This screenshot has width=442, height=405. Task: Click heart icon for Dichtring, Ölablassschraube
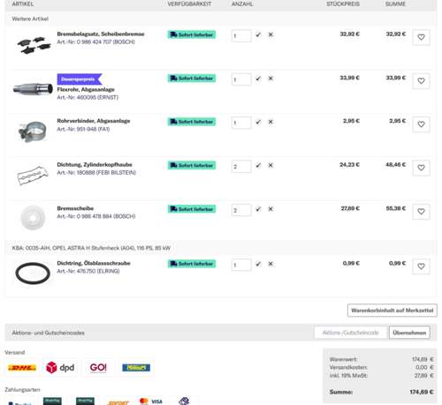coord(421,266)
